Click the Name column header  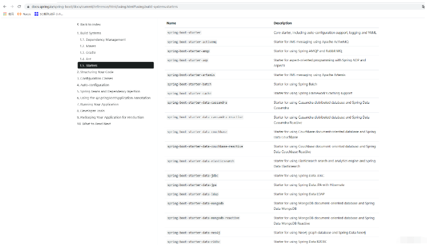[x=171, y=23]
